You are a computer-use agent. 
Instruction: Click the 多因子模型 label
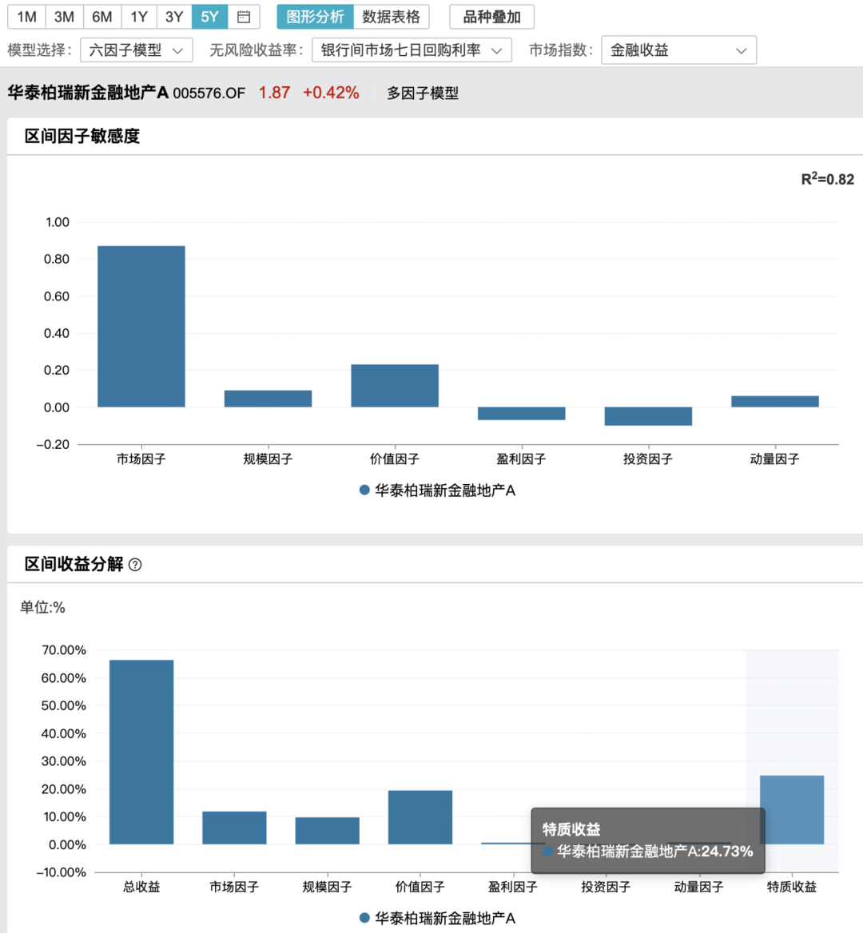pos(423,93)
